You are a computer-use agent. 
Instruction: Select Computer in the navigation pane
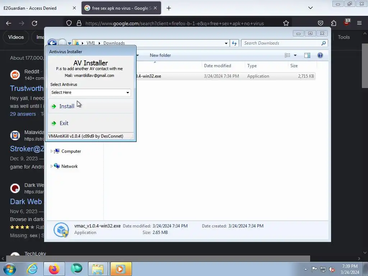[x=71, y=151]
